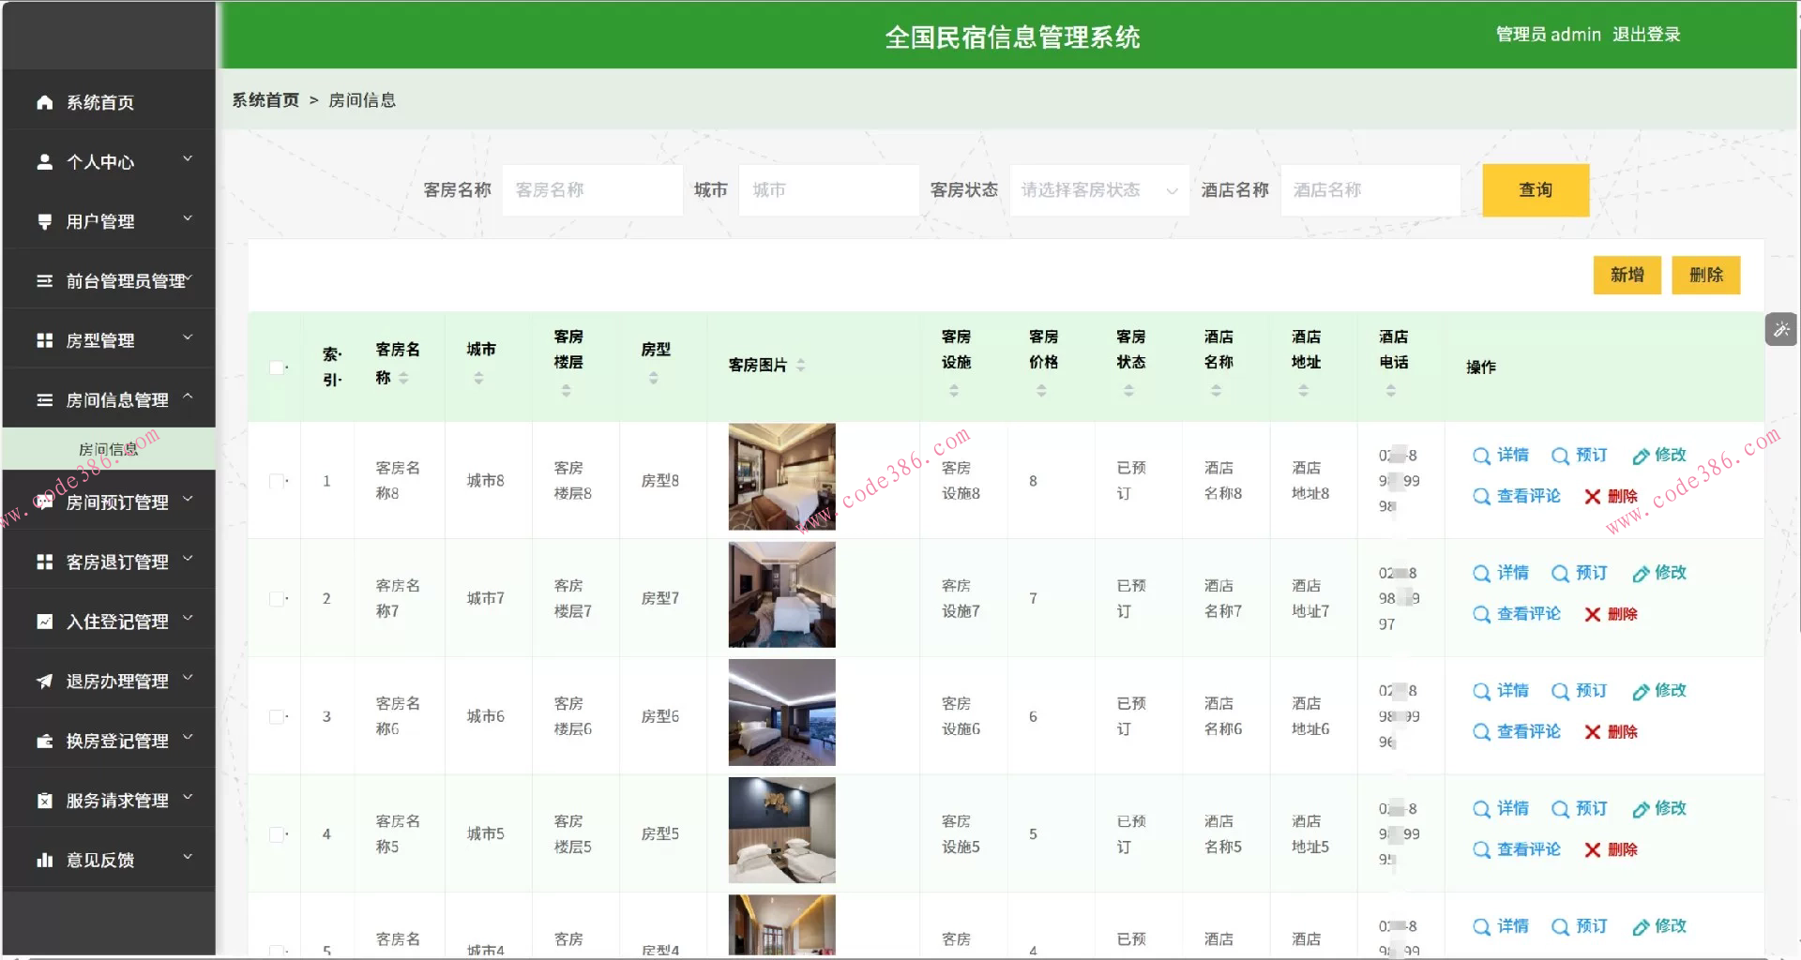Check the checkbox for row 1
The width and height of the screenshot is (1801, 960).
point(277,481)
